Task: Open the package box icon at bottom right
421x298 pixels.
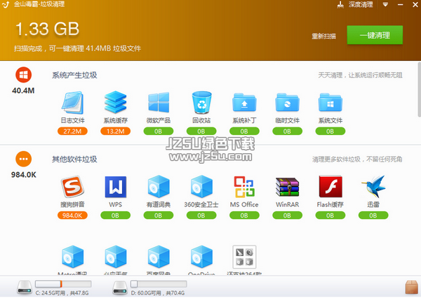Action: 412,288
